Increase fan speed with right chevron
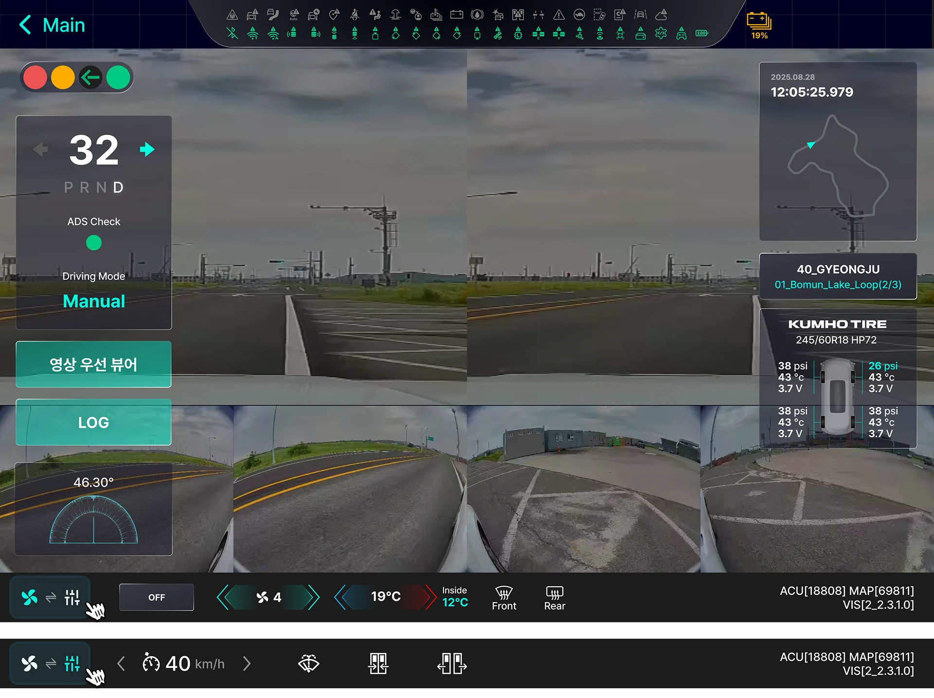 point(314,597)
